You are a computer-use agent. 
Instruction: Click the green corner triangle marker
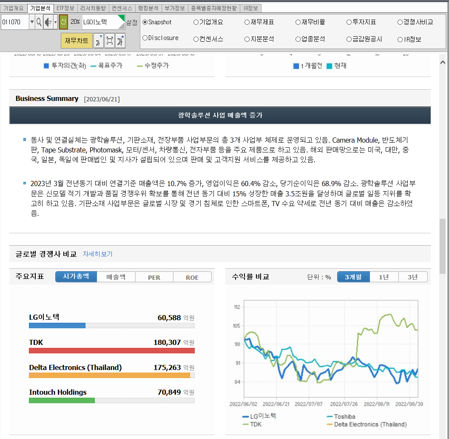[x=122, y=19]
